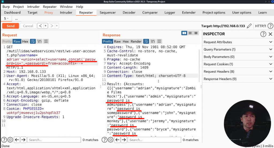Open Response pane hamburger menu
This screenshot has height=148, width=274.
[x=159, y=41]
